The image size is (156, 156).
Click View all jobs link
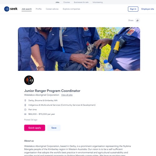67,95
